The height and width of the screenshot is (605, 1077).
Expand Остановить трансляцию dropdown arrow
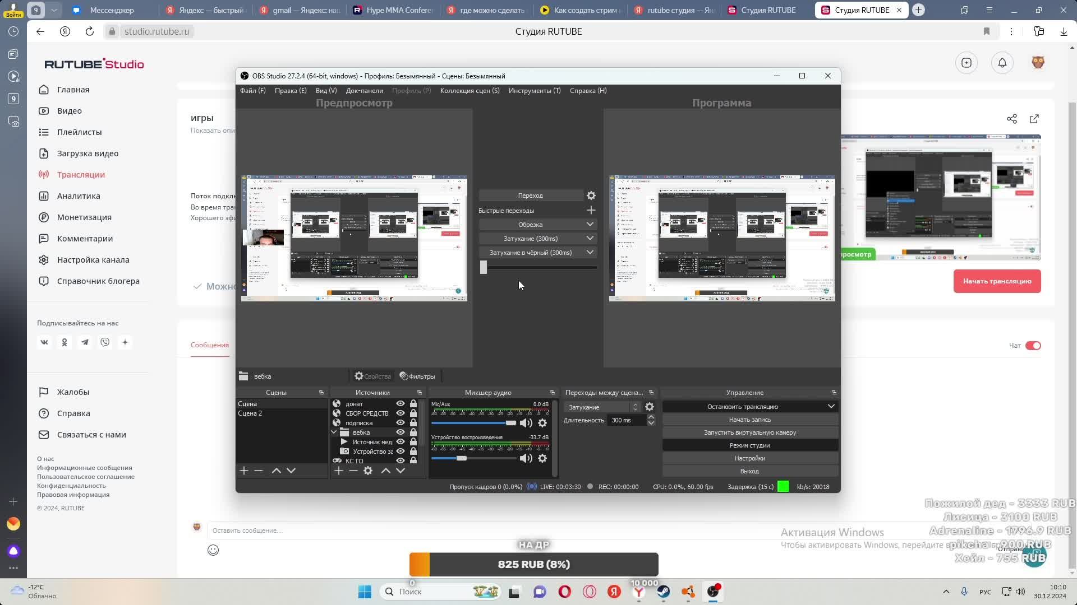tap(831, 407)
